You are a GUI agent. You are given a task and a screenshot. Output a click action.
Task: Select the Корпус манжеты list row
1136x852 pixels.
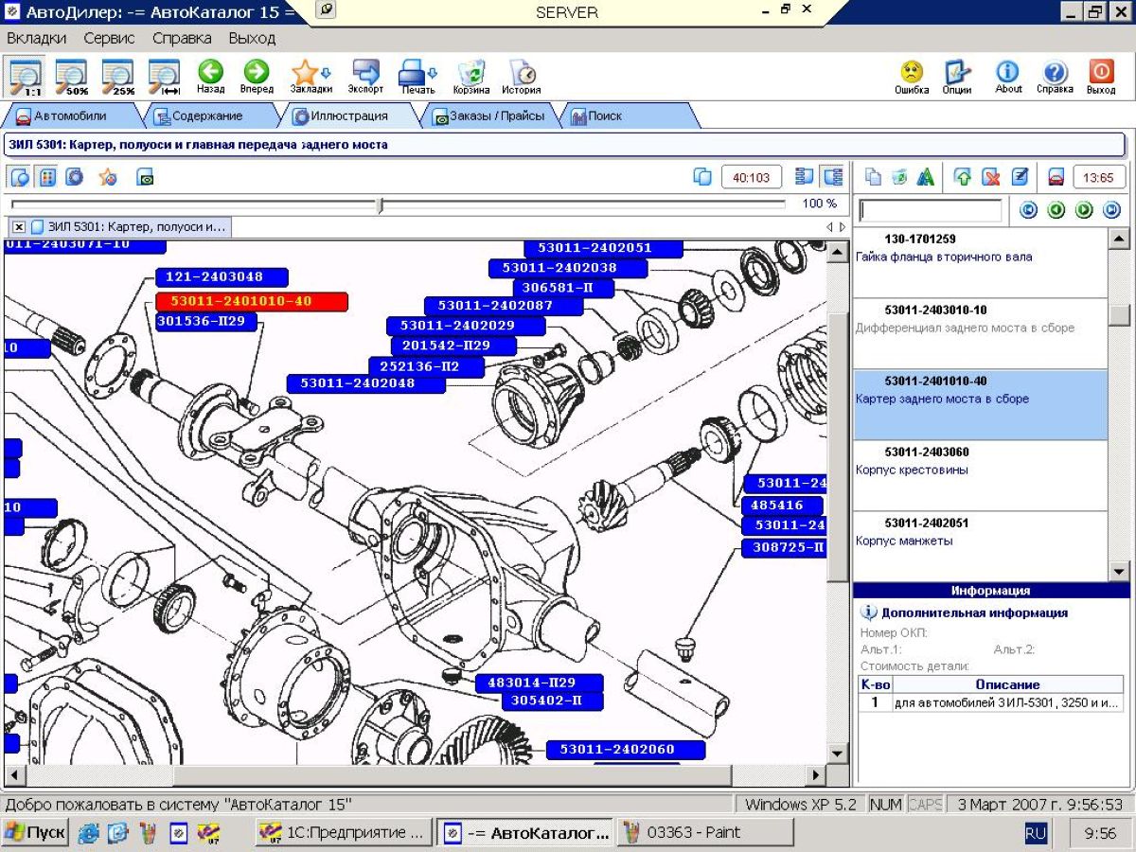(980, 546)
